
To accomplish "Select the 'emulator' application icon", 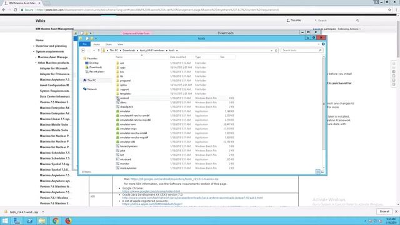I will click(x=117, y=111).
